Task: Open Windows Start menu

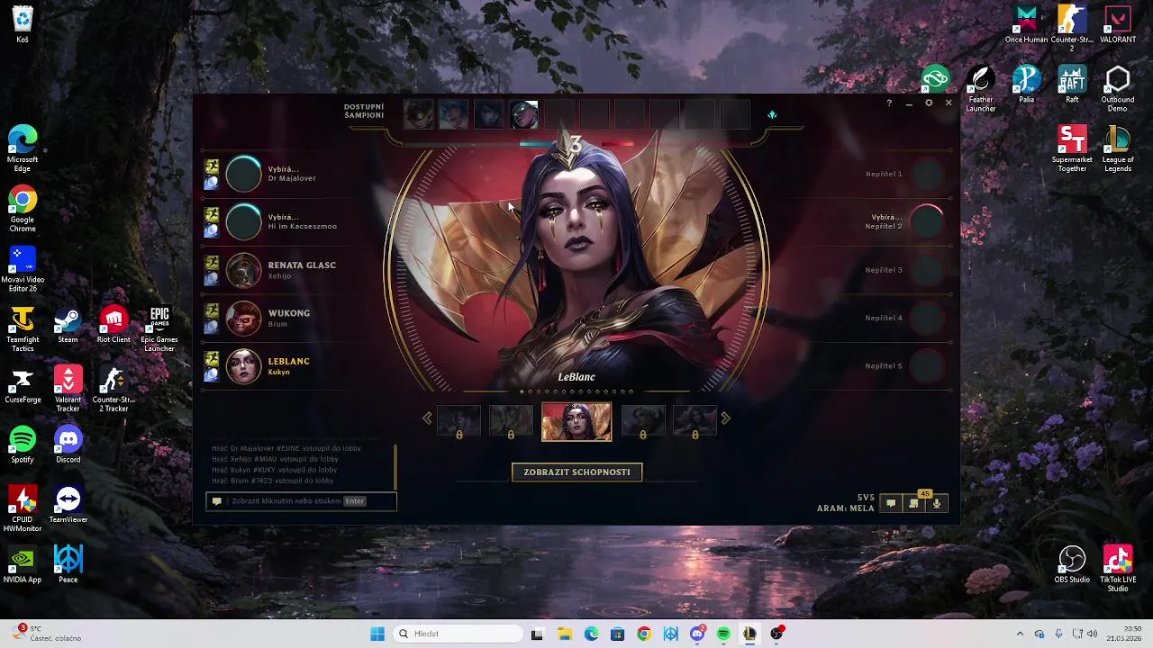Action: click(x=377, y=634)
